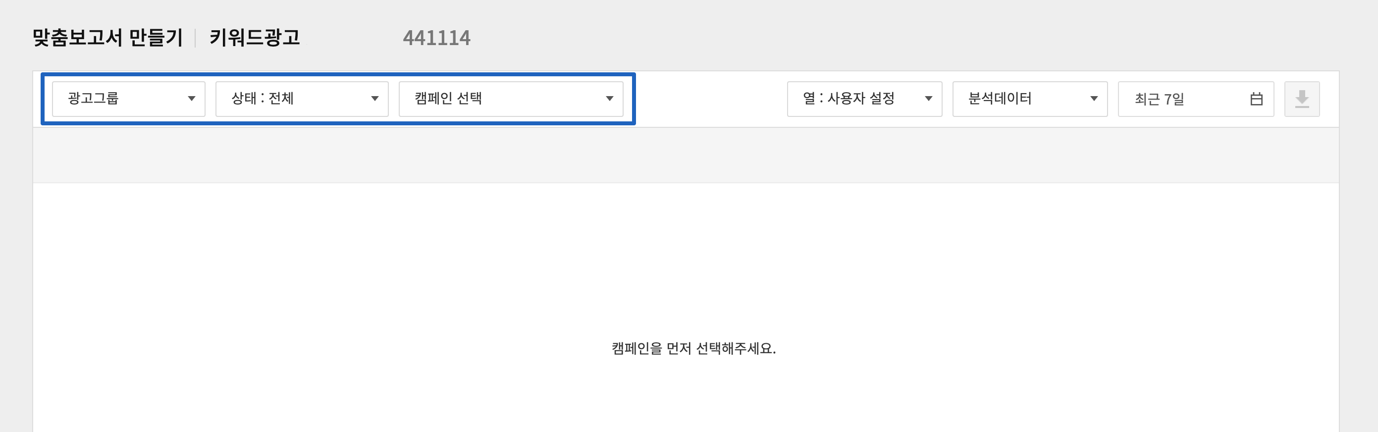1378x432 pixels.
Task: Open the 열 : 사용자 설정 column dropdown
Action: [x=864, y=99]
